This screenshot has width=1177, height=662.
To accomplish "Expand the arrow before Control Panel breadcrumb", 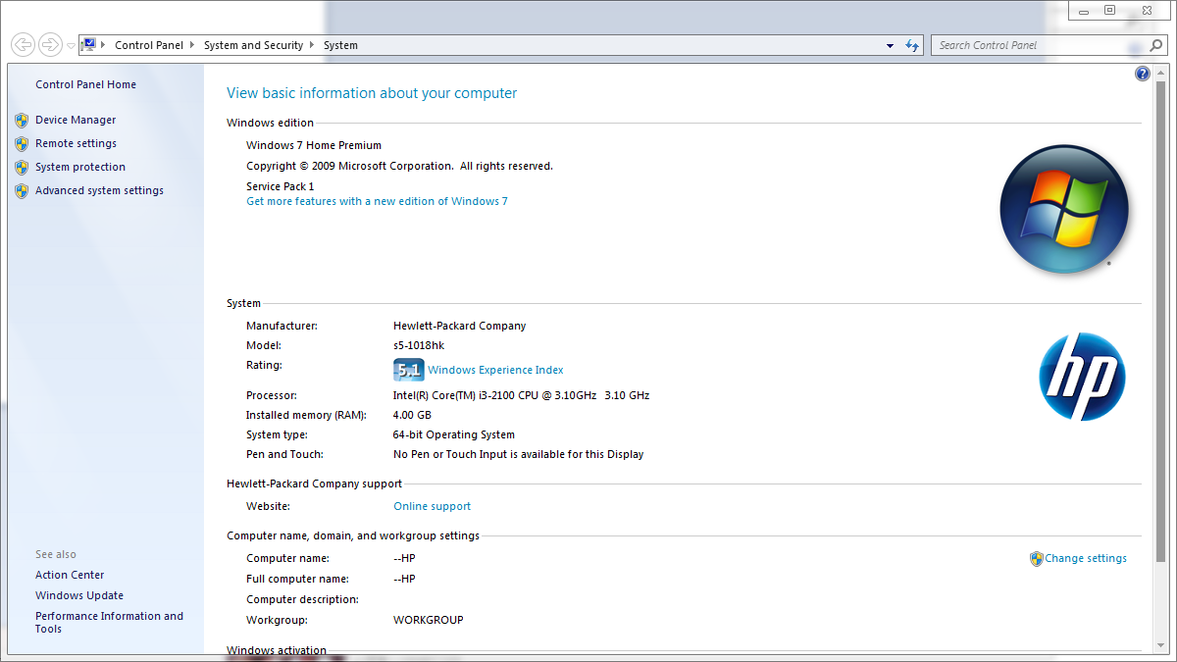I will coord(103,45).
